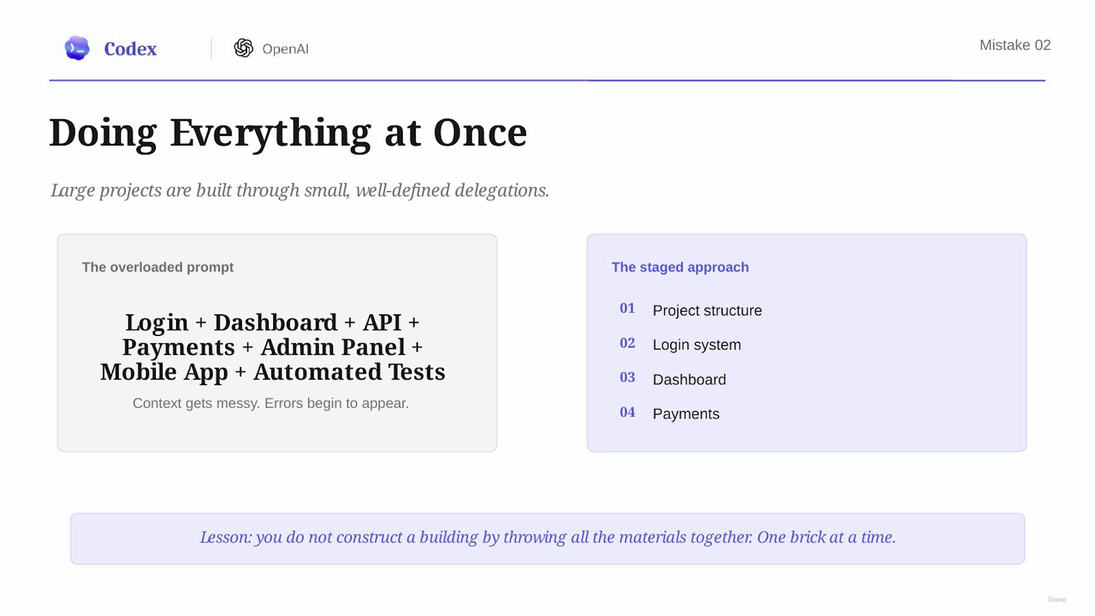Click "Context gets messy. Errors begin to appear."

click(x=271, y=403)
